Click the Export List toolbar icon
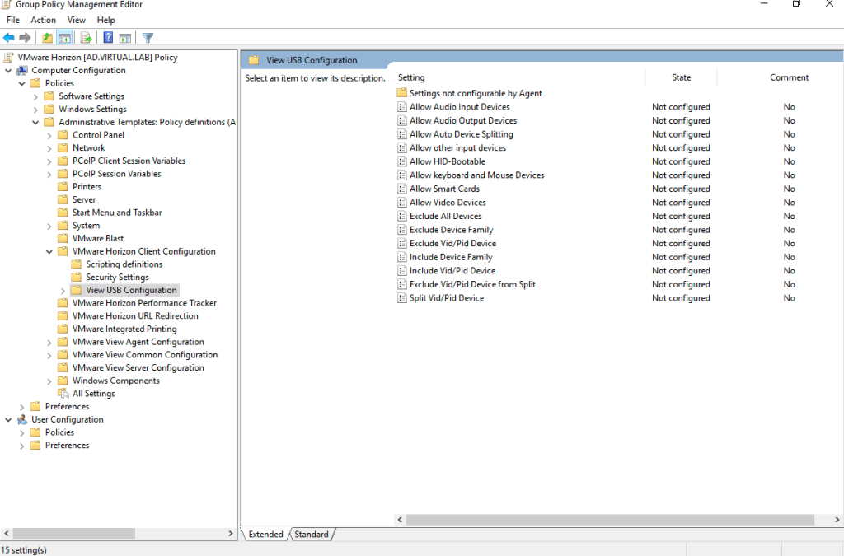This screenshot has height=556, width=844. [x=86, y=38]
